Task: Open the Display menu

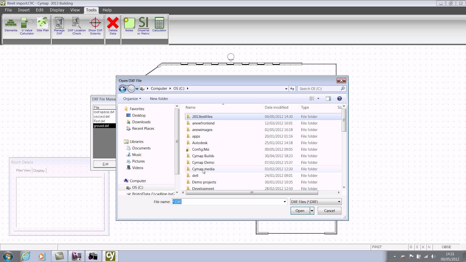Action: click(x=57, y=10)
